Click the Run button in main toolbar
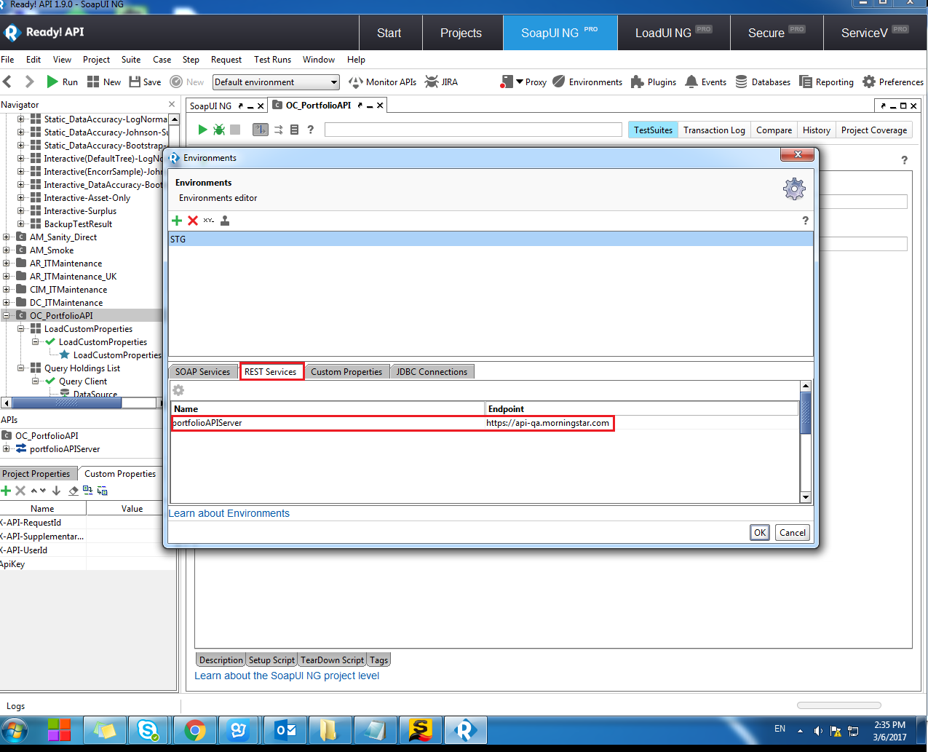 pyautogui.click(x=62, y=82)
